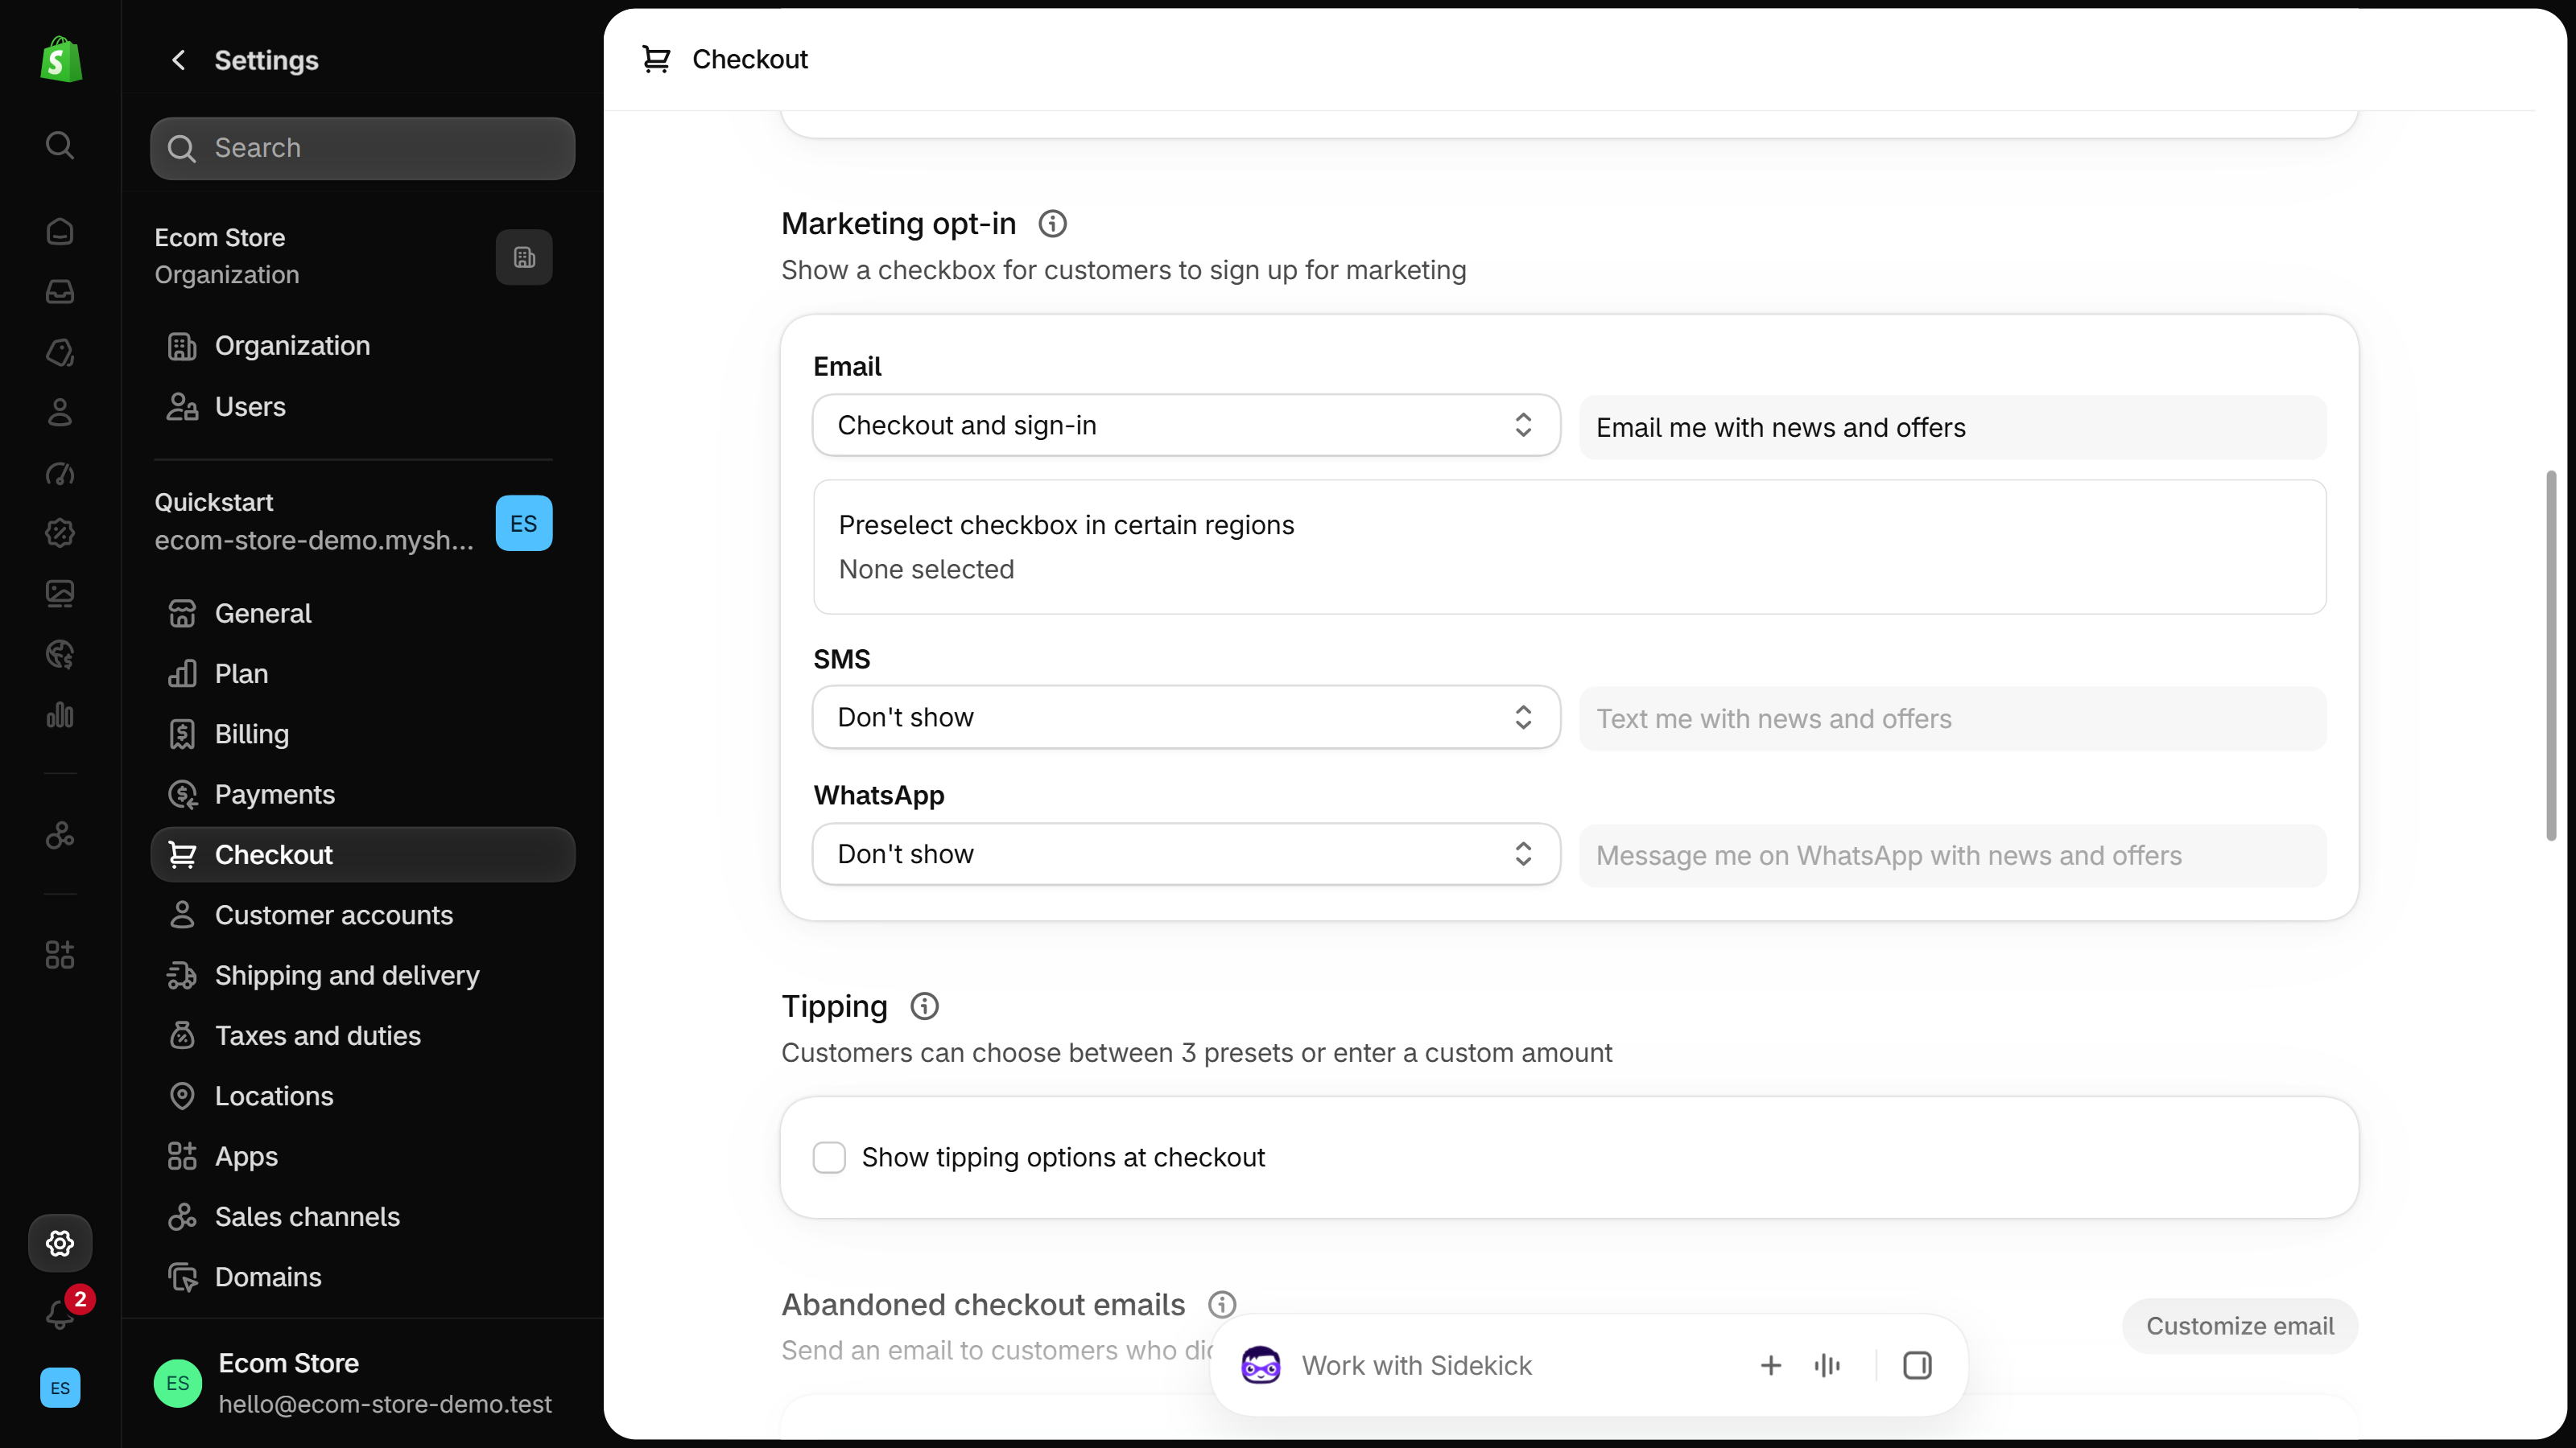Open the WhatsApp opt-in dropdown
This screenshot has width=2576, height=1448.
point(1186,854)
